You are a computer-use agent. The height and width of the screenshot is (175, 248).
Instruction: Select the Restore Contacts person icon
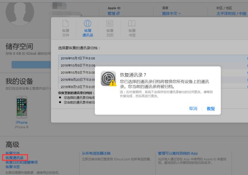(x=88, y=24)
